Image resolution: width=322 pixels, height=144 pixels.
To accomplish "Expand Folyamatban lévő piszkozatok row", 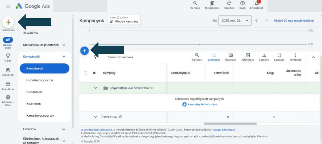I will (96, 88).
